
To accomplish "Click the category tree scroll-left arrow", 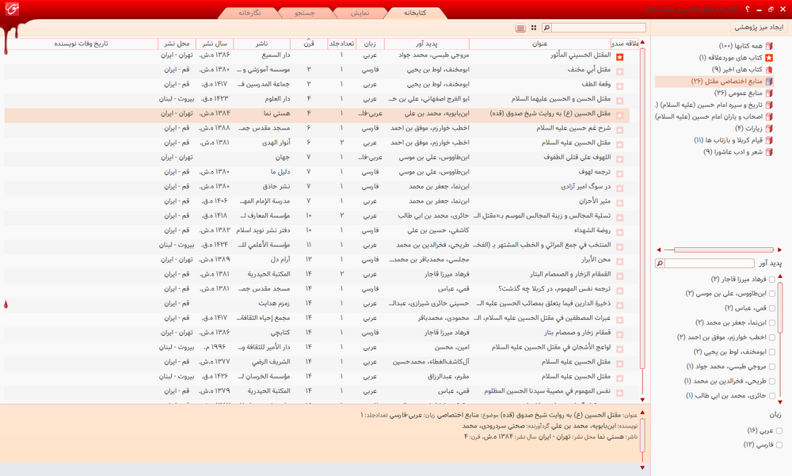I will tap(659, 249).
